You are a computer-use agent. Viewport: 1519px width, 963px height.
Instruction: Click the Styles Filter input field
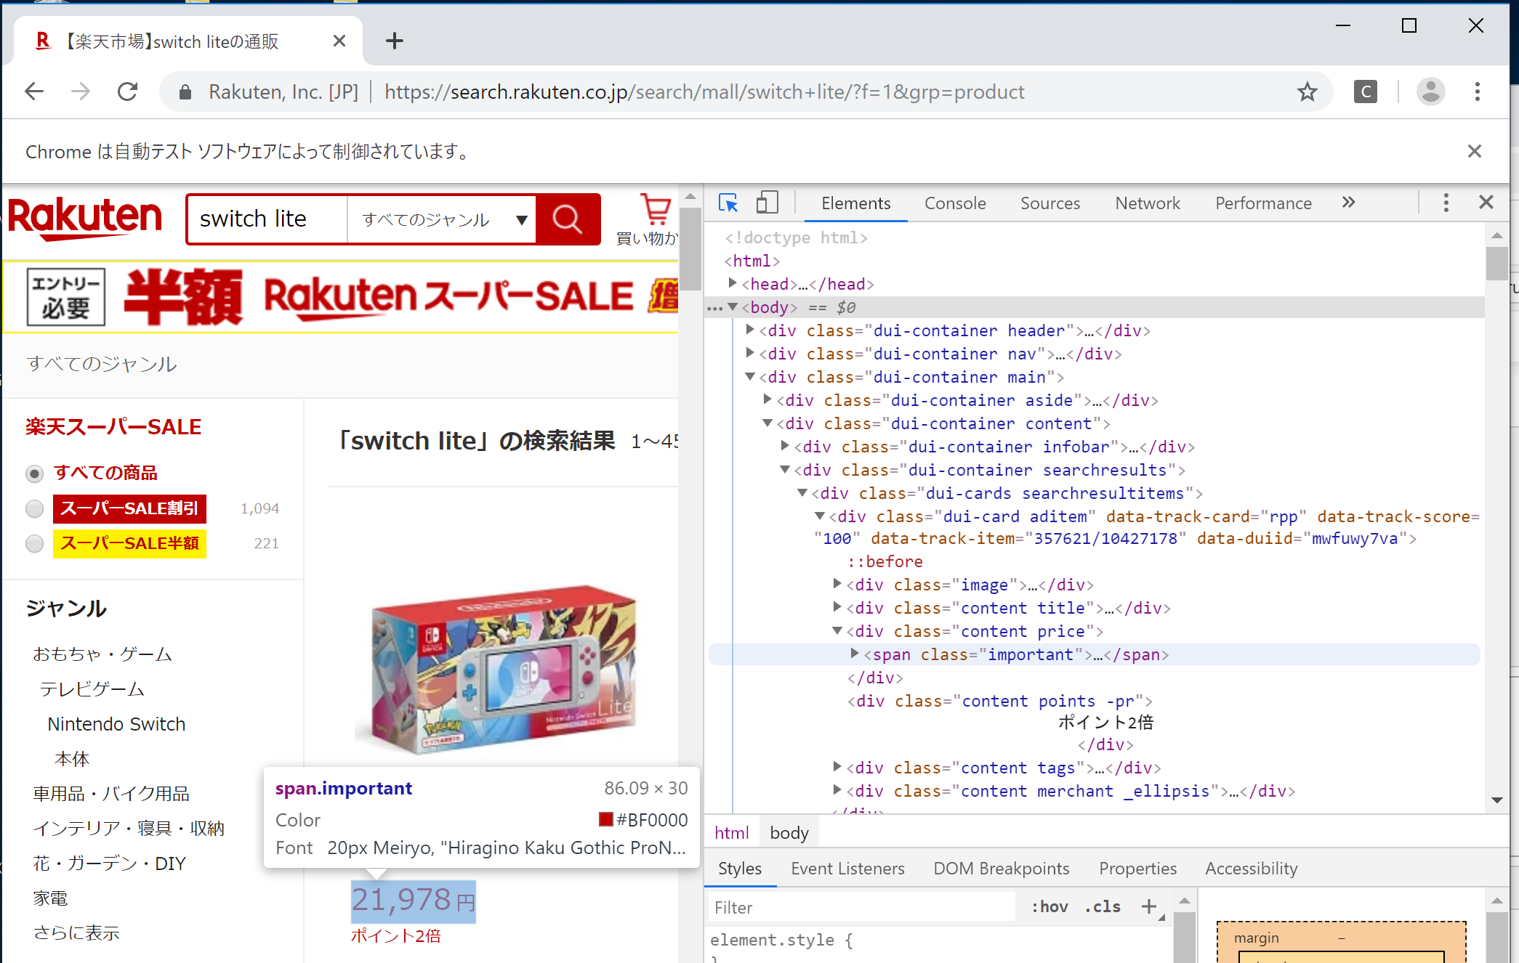pos(861,907)
